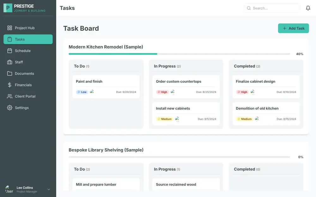This screenshot has width=316, height=197.
Task: Click High priority badge on Finalize cabinet design
Action: (242, 92)
